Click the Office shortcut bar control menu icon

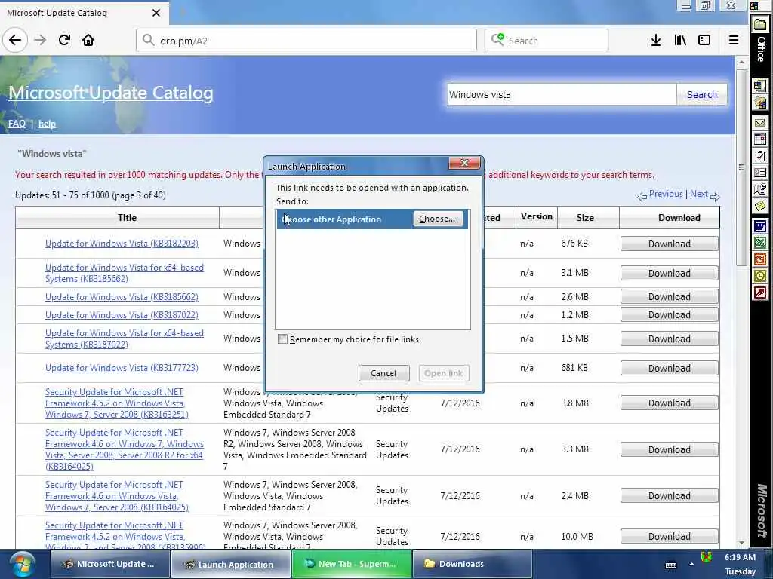coord(754,6)
